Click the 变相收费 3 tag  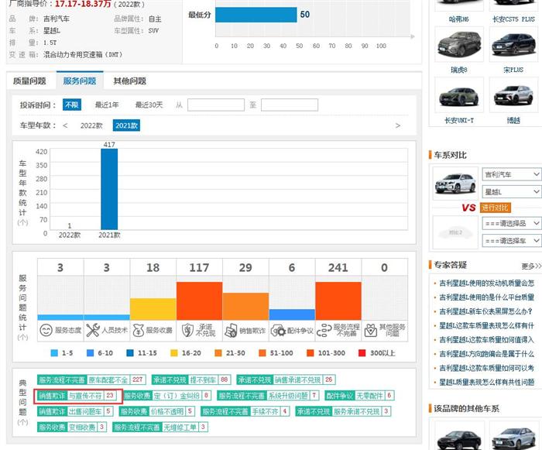coord(71,428)
